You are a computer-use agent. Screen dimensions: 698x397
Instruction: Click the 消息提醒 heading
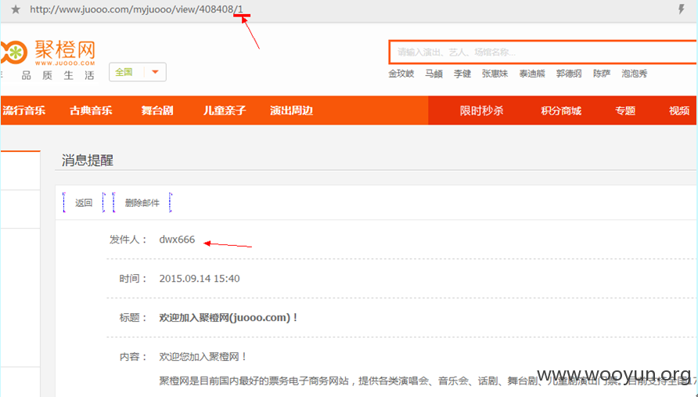pyautogui.click(x=88, y=161)
